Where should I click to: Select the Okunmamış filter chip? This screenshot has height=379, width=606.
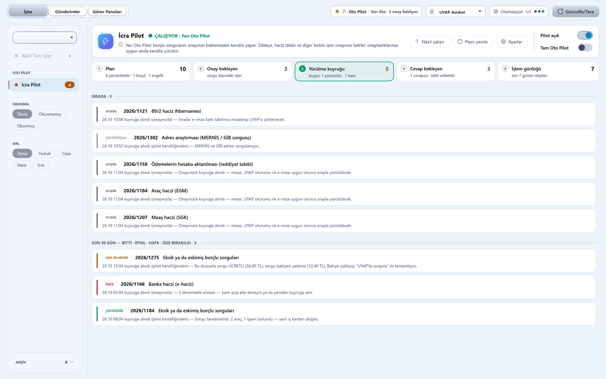[x=50, y=114]
